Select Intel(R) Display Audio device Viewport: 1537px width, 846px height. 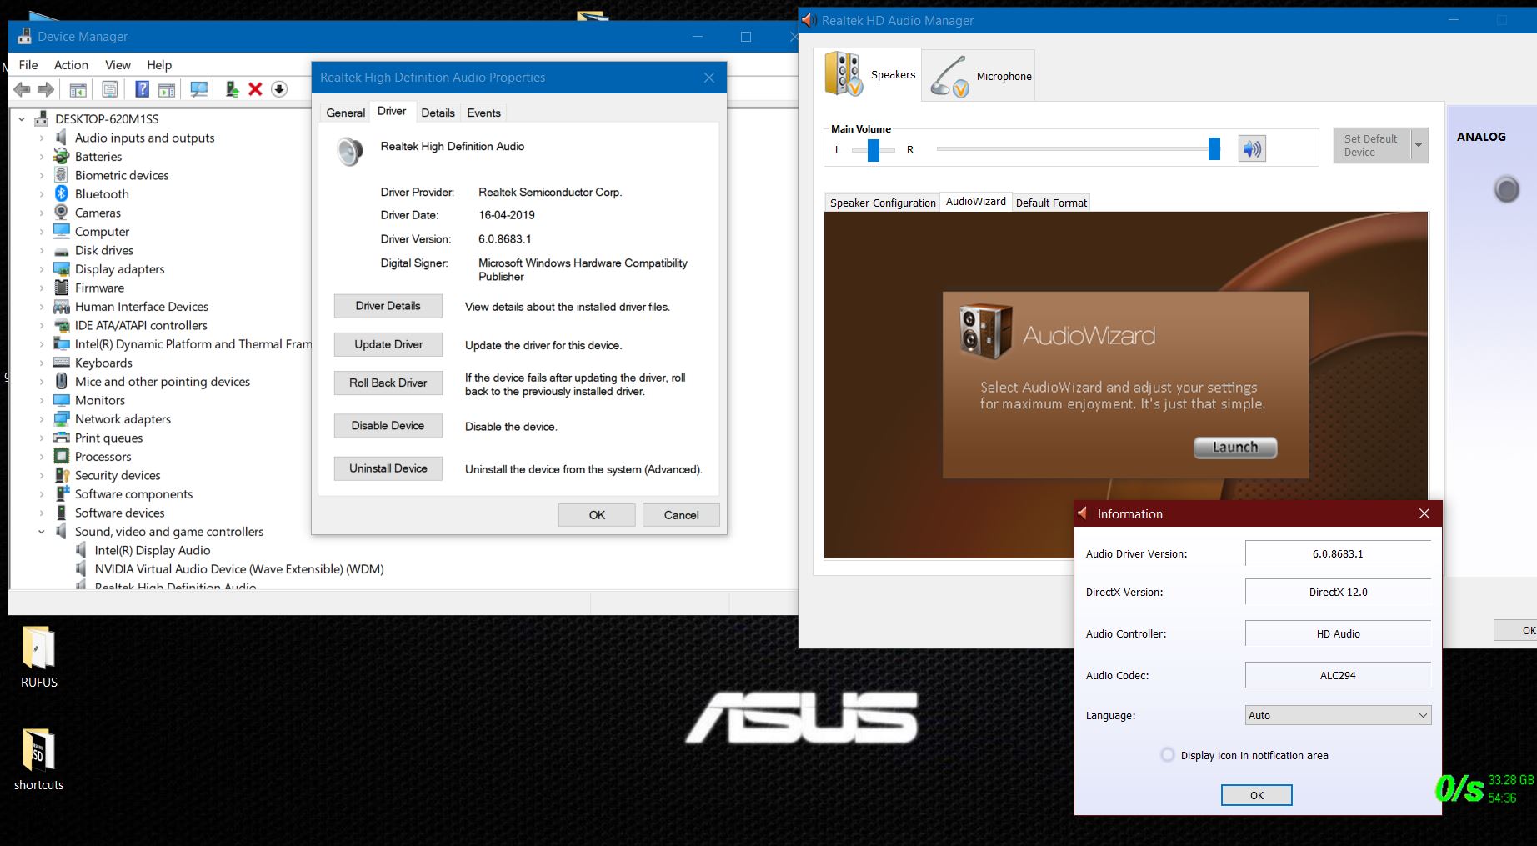[x=153, y=550]
